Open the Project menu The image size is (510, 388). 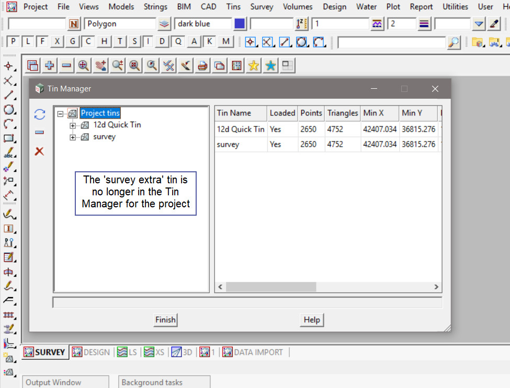36,6
